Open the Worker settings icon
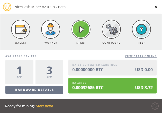Image resolution: width=162 pixels, height=113 pixels. pos(51,29)
